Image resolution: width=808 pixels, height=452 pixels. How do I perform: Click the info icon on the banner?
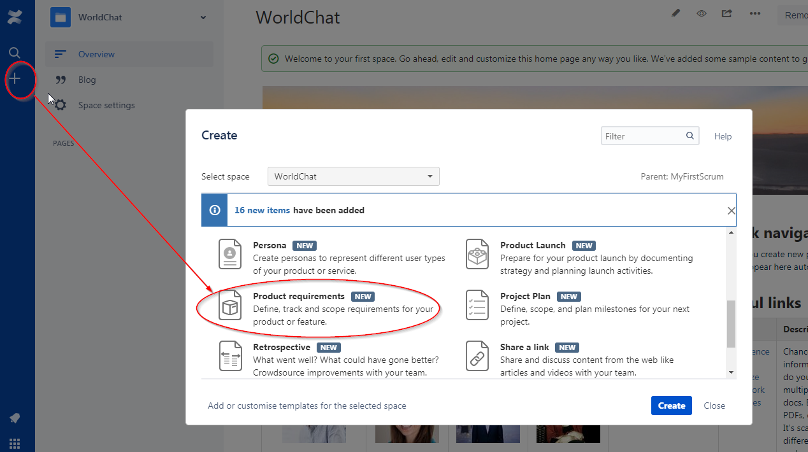coord(215,210)
